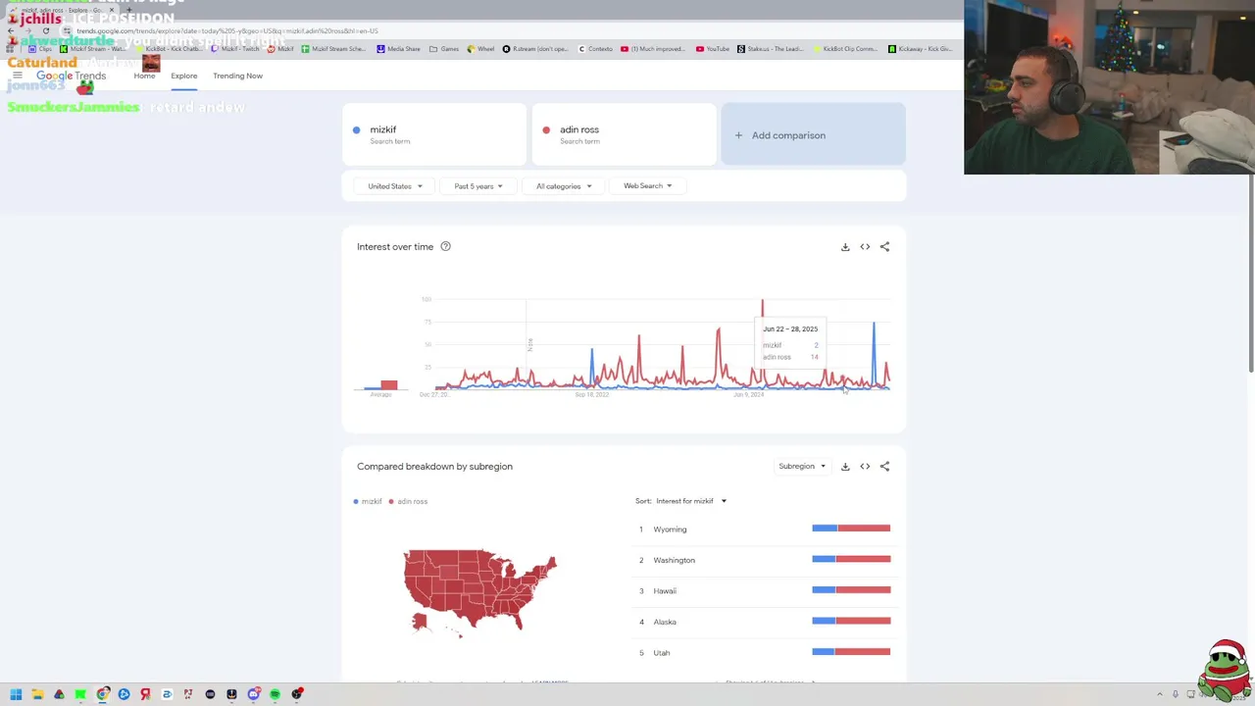Open Media Share bookmark
Image resolution: width=1255 pixels, height=706 pixels.
tap(398, 48)
